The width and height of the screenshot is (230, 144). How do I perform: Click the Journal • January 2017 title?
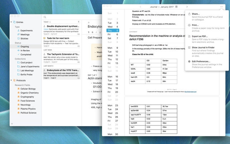point(162,7)
